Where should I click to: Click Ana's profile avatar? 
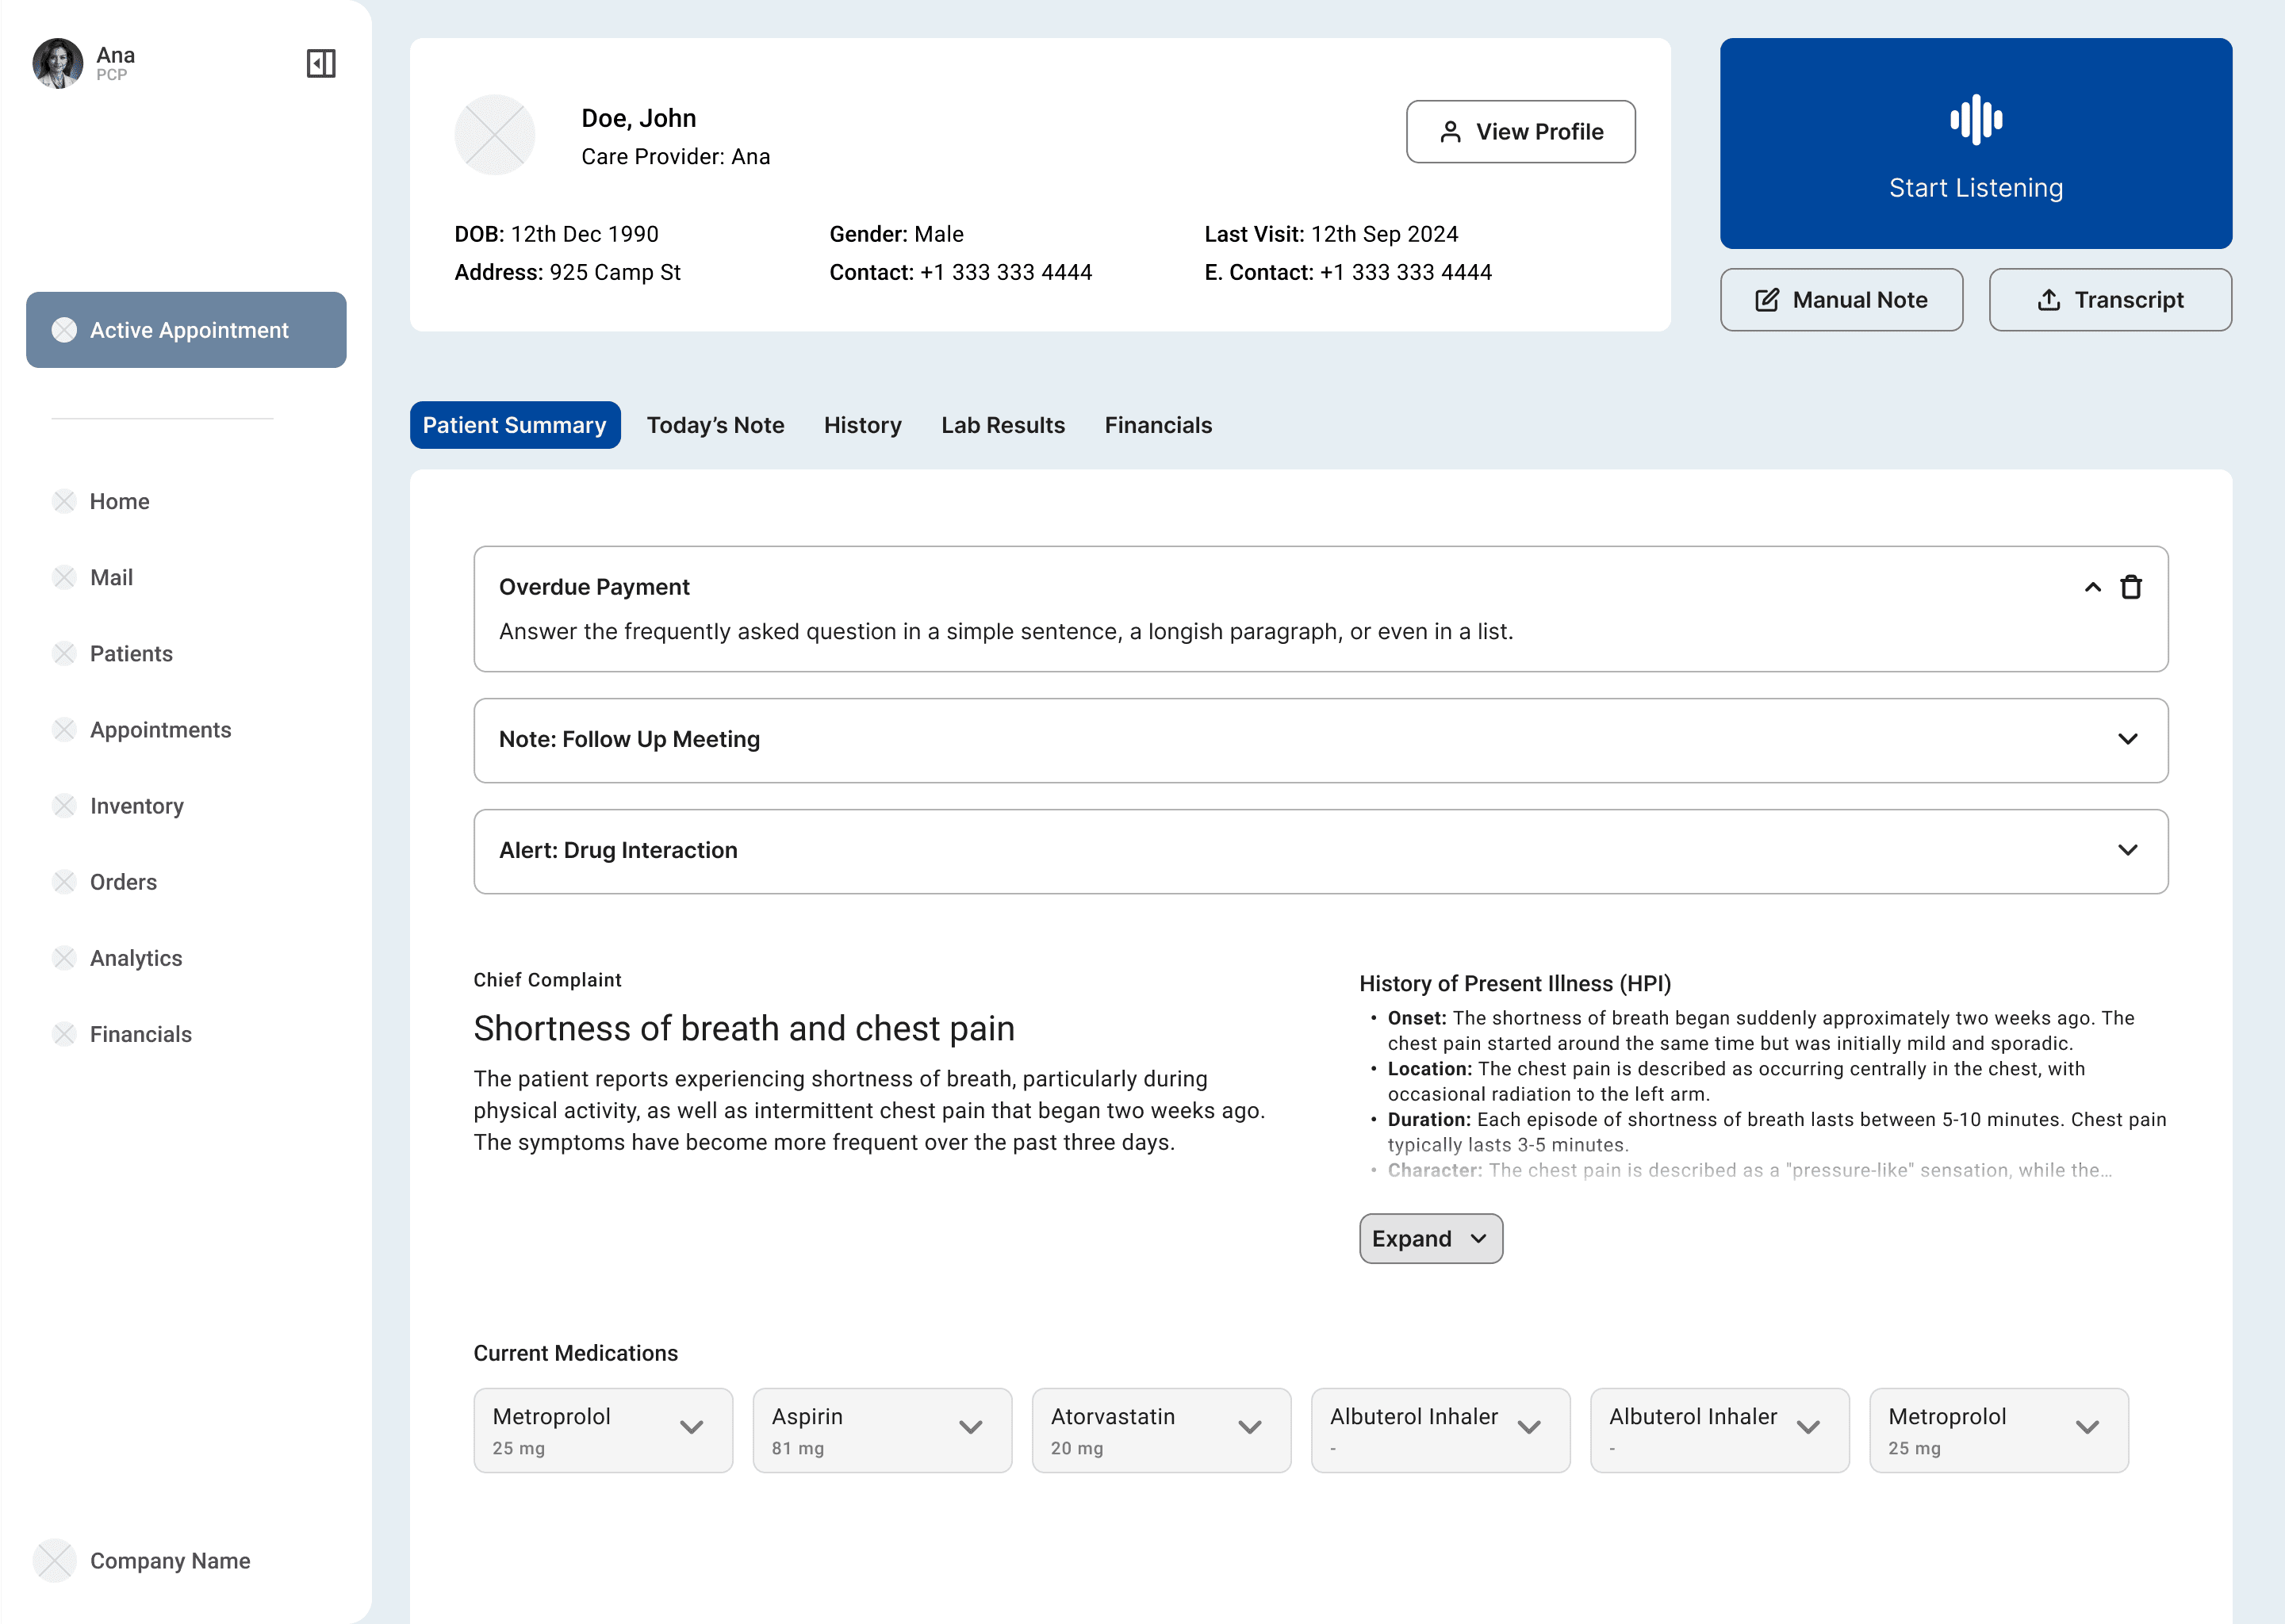(x=58, y=63)
